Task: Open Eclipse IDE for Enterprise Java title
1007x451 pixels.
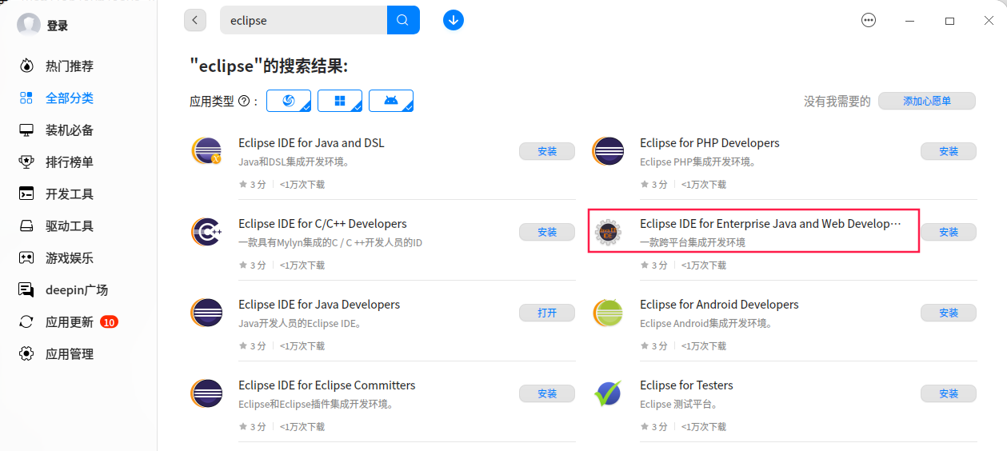Action: click(x=770, y=224)
